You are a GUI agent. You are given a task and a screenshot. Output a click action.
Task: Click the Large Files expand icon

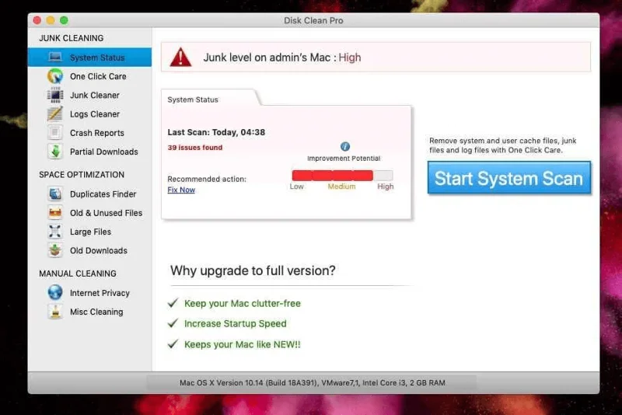click(x=55, y=232)
